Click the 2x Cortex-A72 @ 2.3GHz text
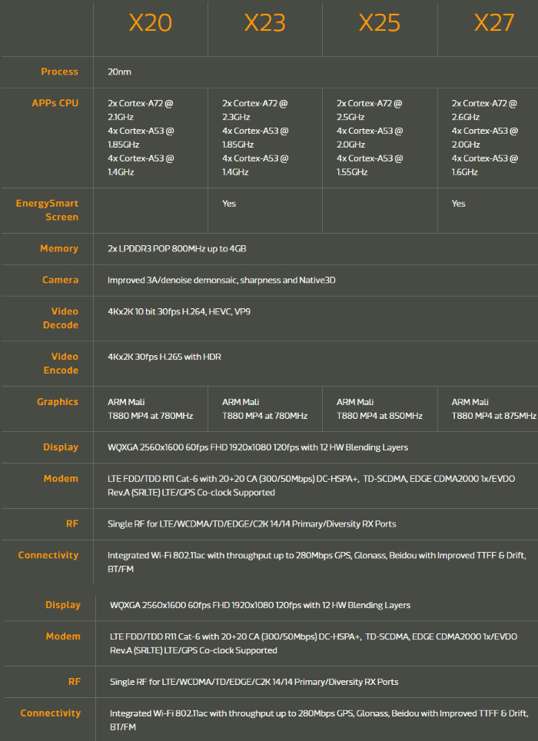The height and width of the screenshot is (741, 538). [255, 110]
